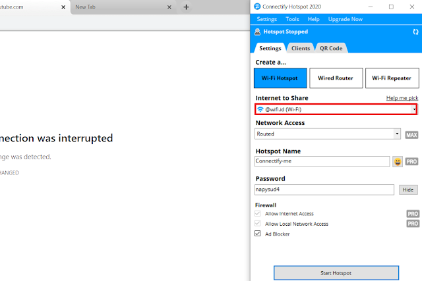Select the Settings tab

coord(270,48)
